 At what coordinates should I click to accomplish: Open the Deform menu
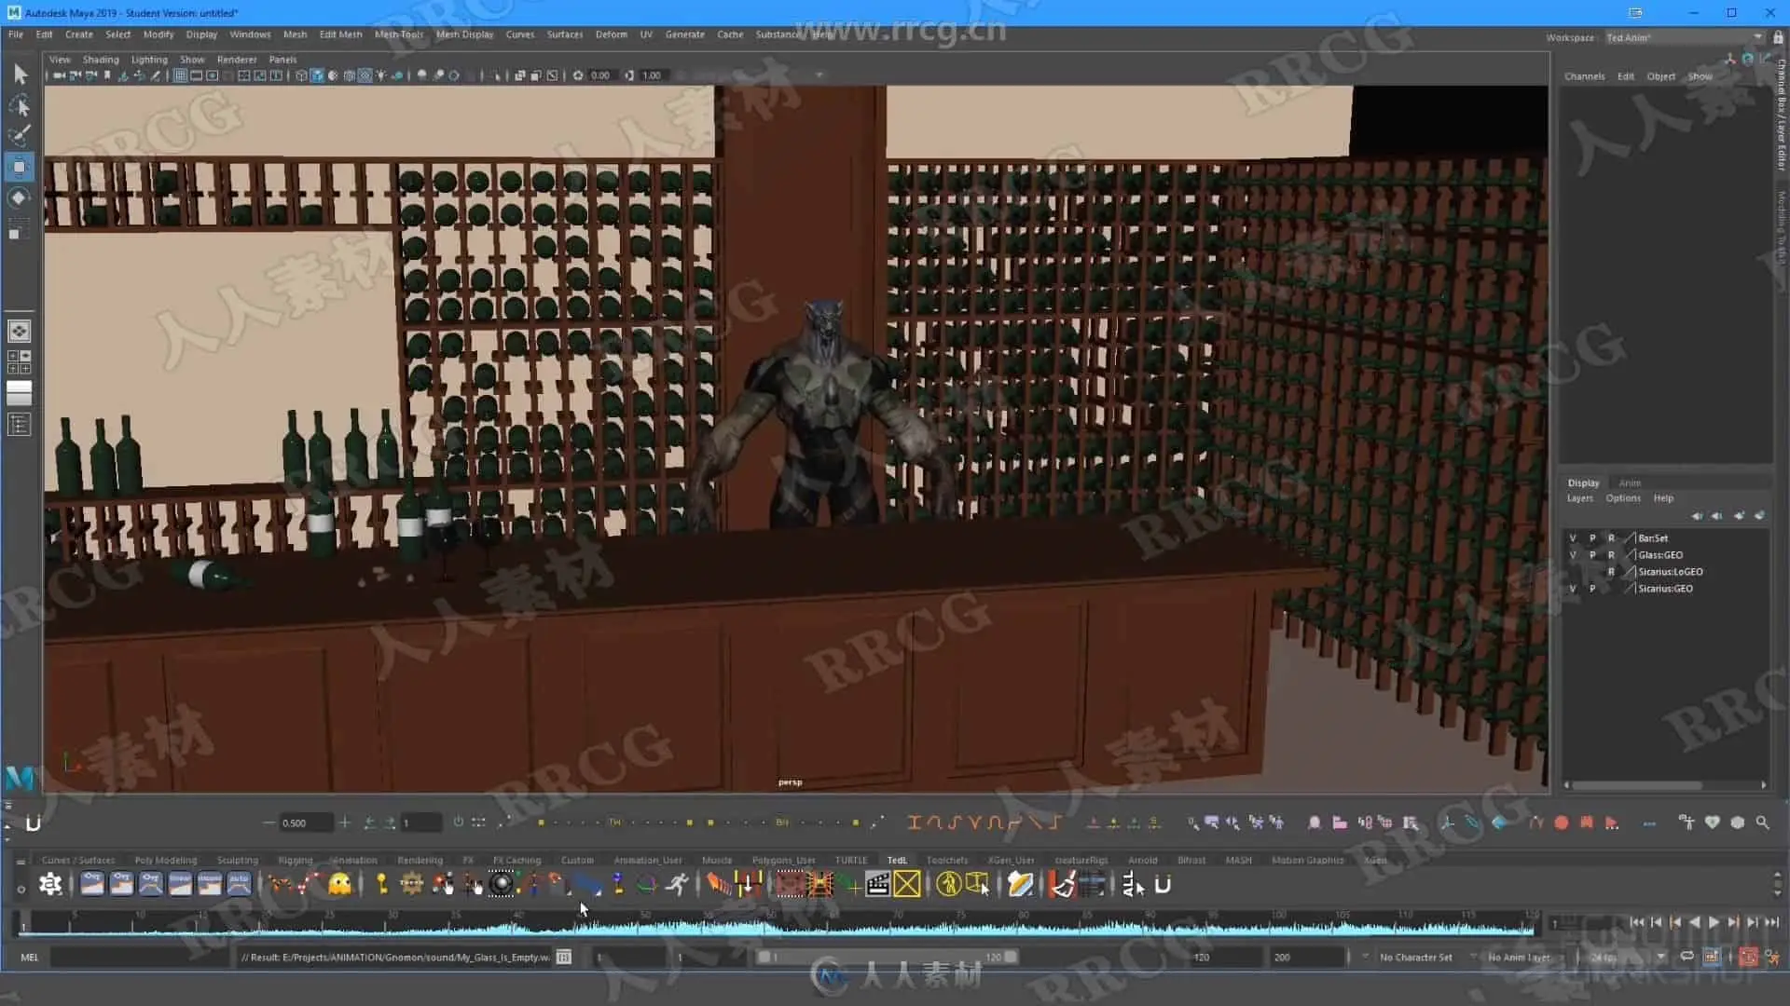pyautogui.click(x=611, y=34)
